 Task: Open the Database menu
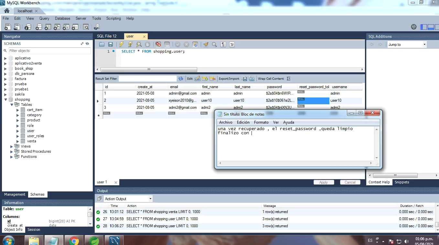click(62, 18)
